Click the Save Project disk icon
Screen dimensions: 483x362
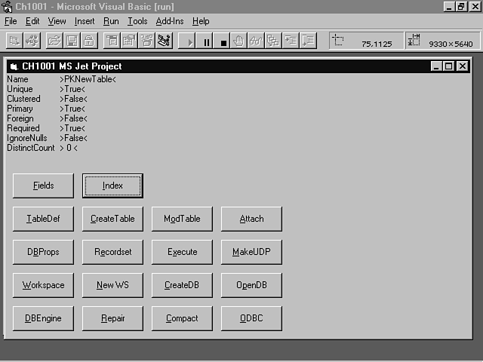coord(72,41)
